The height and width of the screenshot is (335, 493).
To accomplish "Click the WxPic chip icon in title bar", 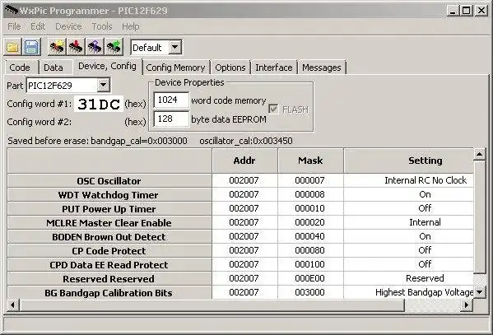I will [12, 11].
